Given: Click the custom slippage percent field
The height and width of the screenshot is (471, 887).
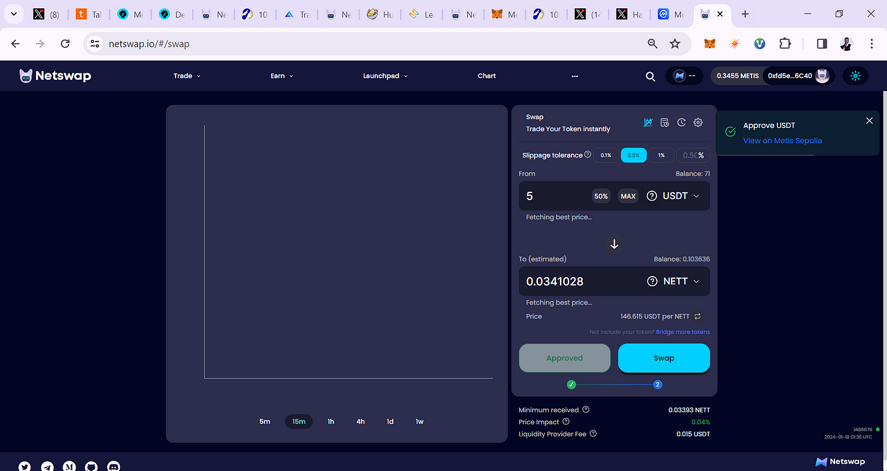Looking at the screenshot, I should [x=692, y=155].
